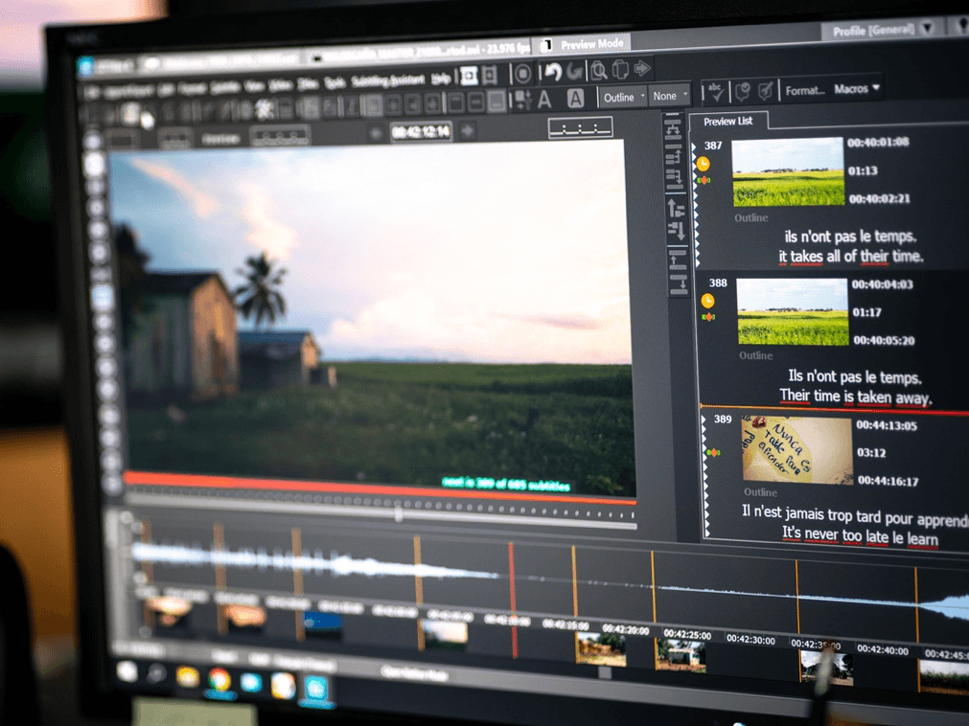Select subtitle 389 handwritten note thumbnail
Viewport: 969px width, 726px height.
pos(796,449)
